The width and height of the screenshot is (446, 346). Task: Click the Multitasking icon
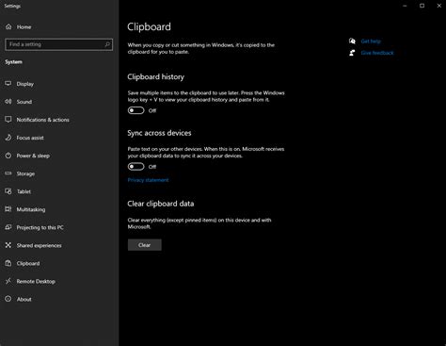pyautogui.click(x=8, y=209)
